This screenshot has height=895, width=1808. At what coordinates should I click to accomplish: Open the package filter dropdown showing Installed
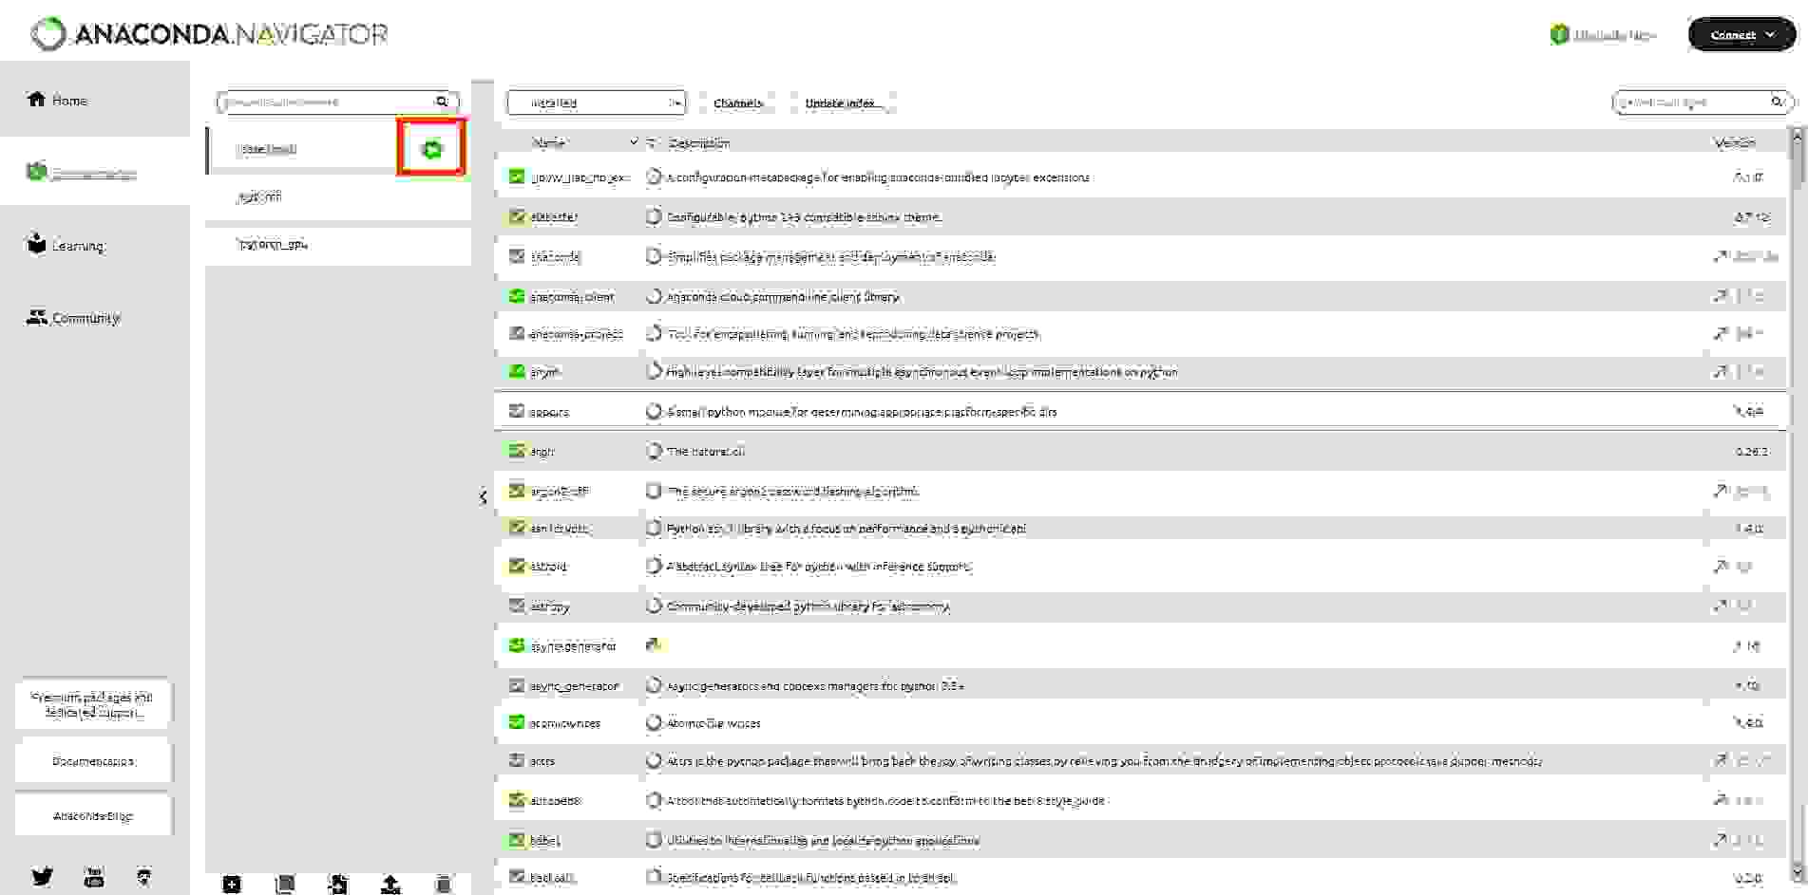click(x=596, y=103)
